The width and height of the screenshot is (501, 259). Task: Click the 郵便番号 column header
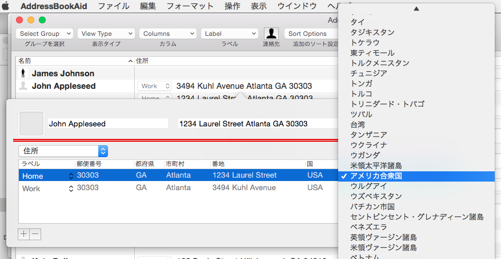[x=104, y=164]
